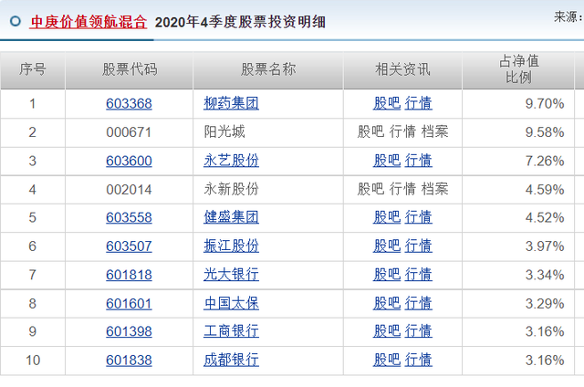This screenshot has width=584, height=387.
Task: Open 柳药集团 stock page
Action: 231,103
